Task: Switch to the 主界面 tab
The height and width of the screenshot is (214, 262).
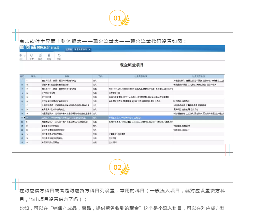Action: [x=69, y=49]
